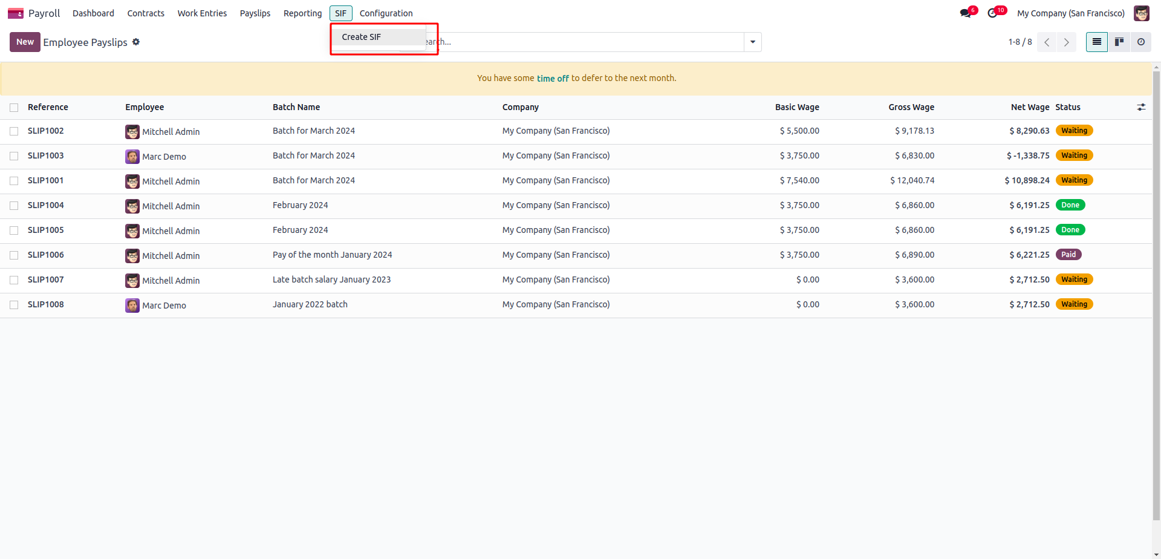Open the activities clock icon
The width and height of the screenshot is (1161, 559).
(992, 13)
